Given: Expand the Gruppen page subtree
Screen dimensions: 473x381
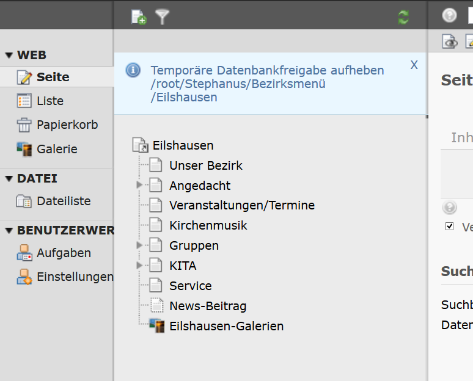Looking at the screenshot, I should point(139,245).
